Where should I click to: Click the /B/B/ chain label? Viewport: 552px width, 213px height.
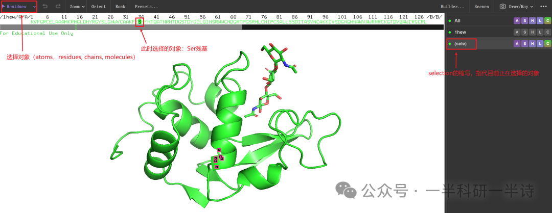coord(434,17)
